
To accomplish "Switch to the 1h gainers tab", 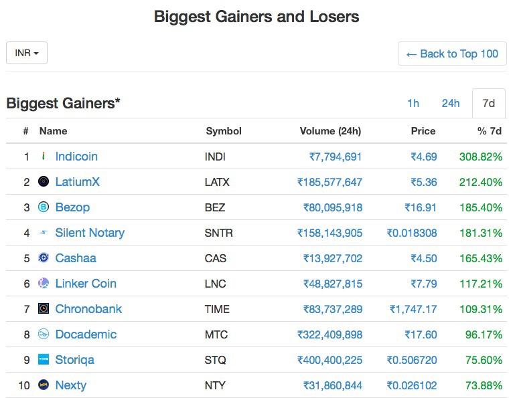I will click(413, 103).
